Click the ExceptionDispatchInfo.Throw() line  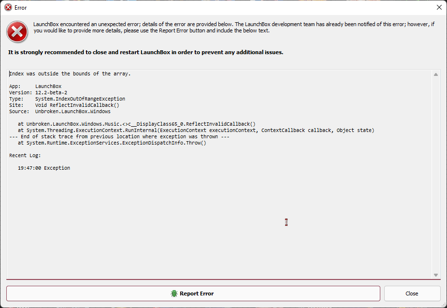[x=112, y=143]
